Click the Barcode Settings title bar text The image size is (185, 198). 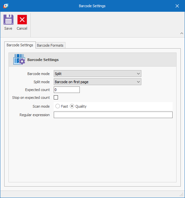(92, 6)
